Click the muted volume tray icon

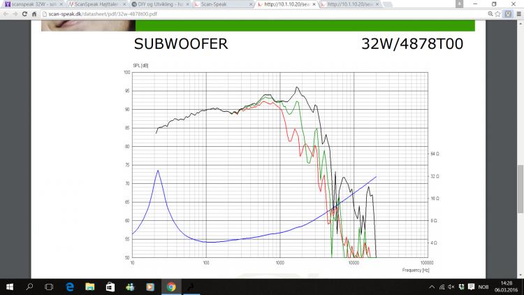coord(451,287)
